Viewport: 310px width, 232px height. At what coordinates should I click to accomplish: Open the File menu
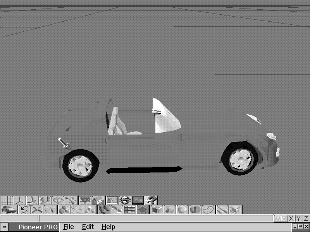69,227
